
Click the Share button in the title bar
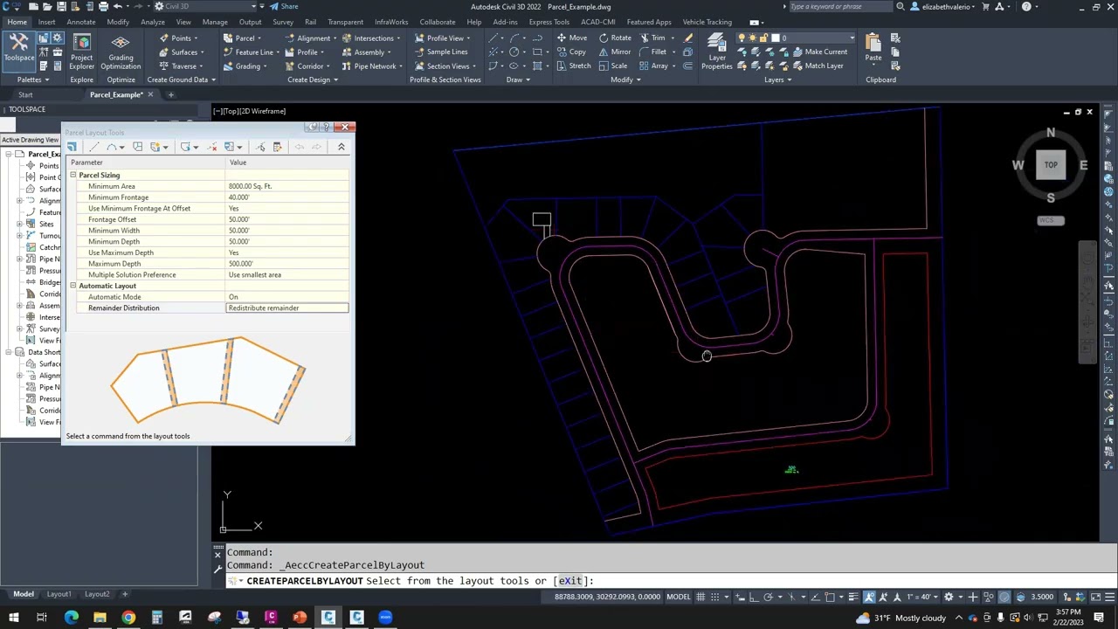click(283, 6)
